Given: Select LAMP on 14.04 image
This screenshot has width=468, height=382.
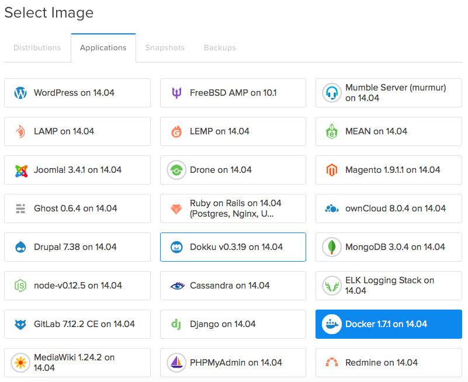Looking at the screenshot, I should 77,131.
